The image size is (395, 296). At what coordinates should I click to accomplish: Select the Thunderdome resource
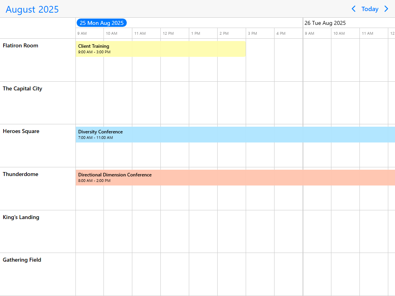pyautogui.click(x=21, y=174)
